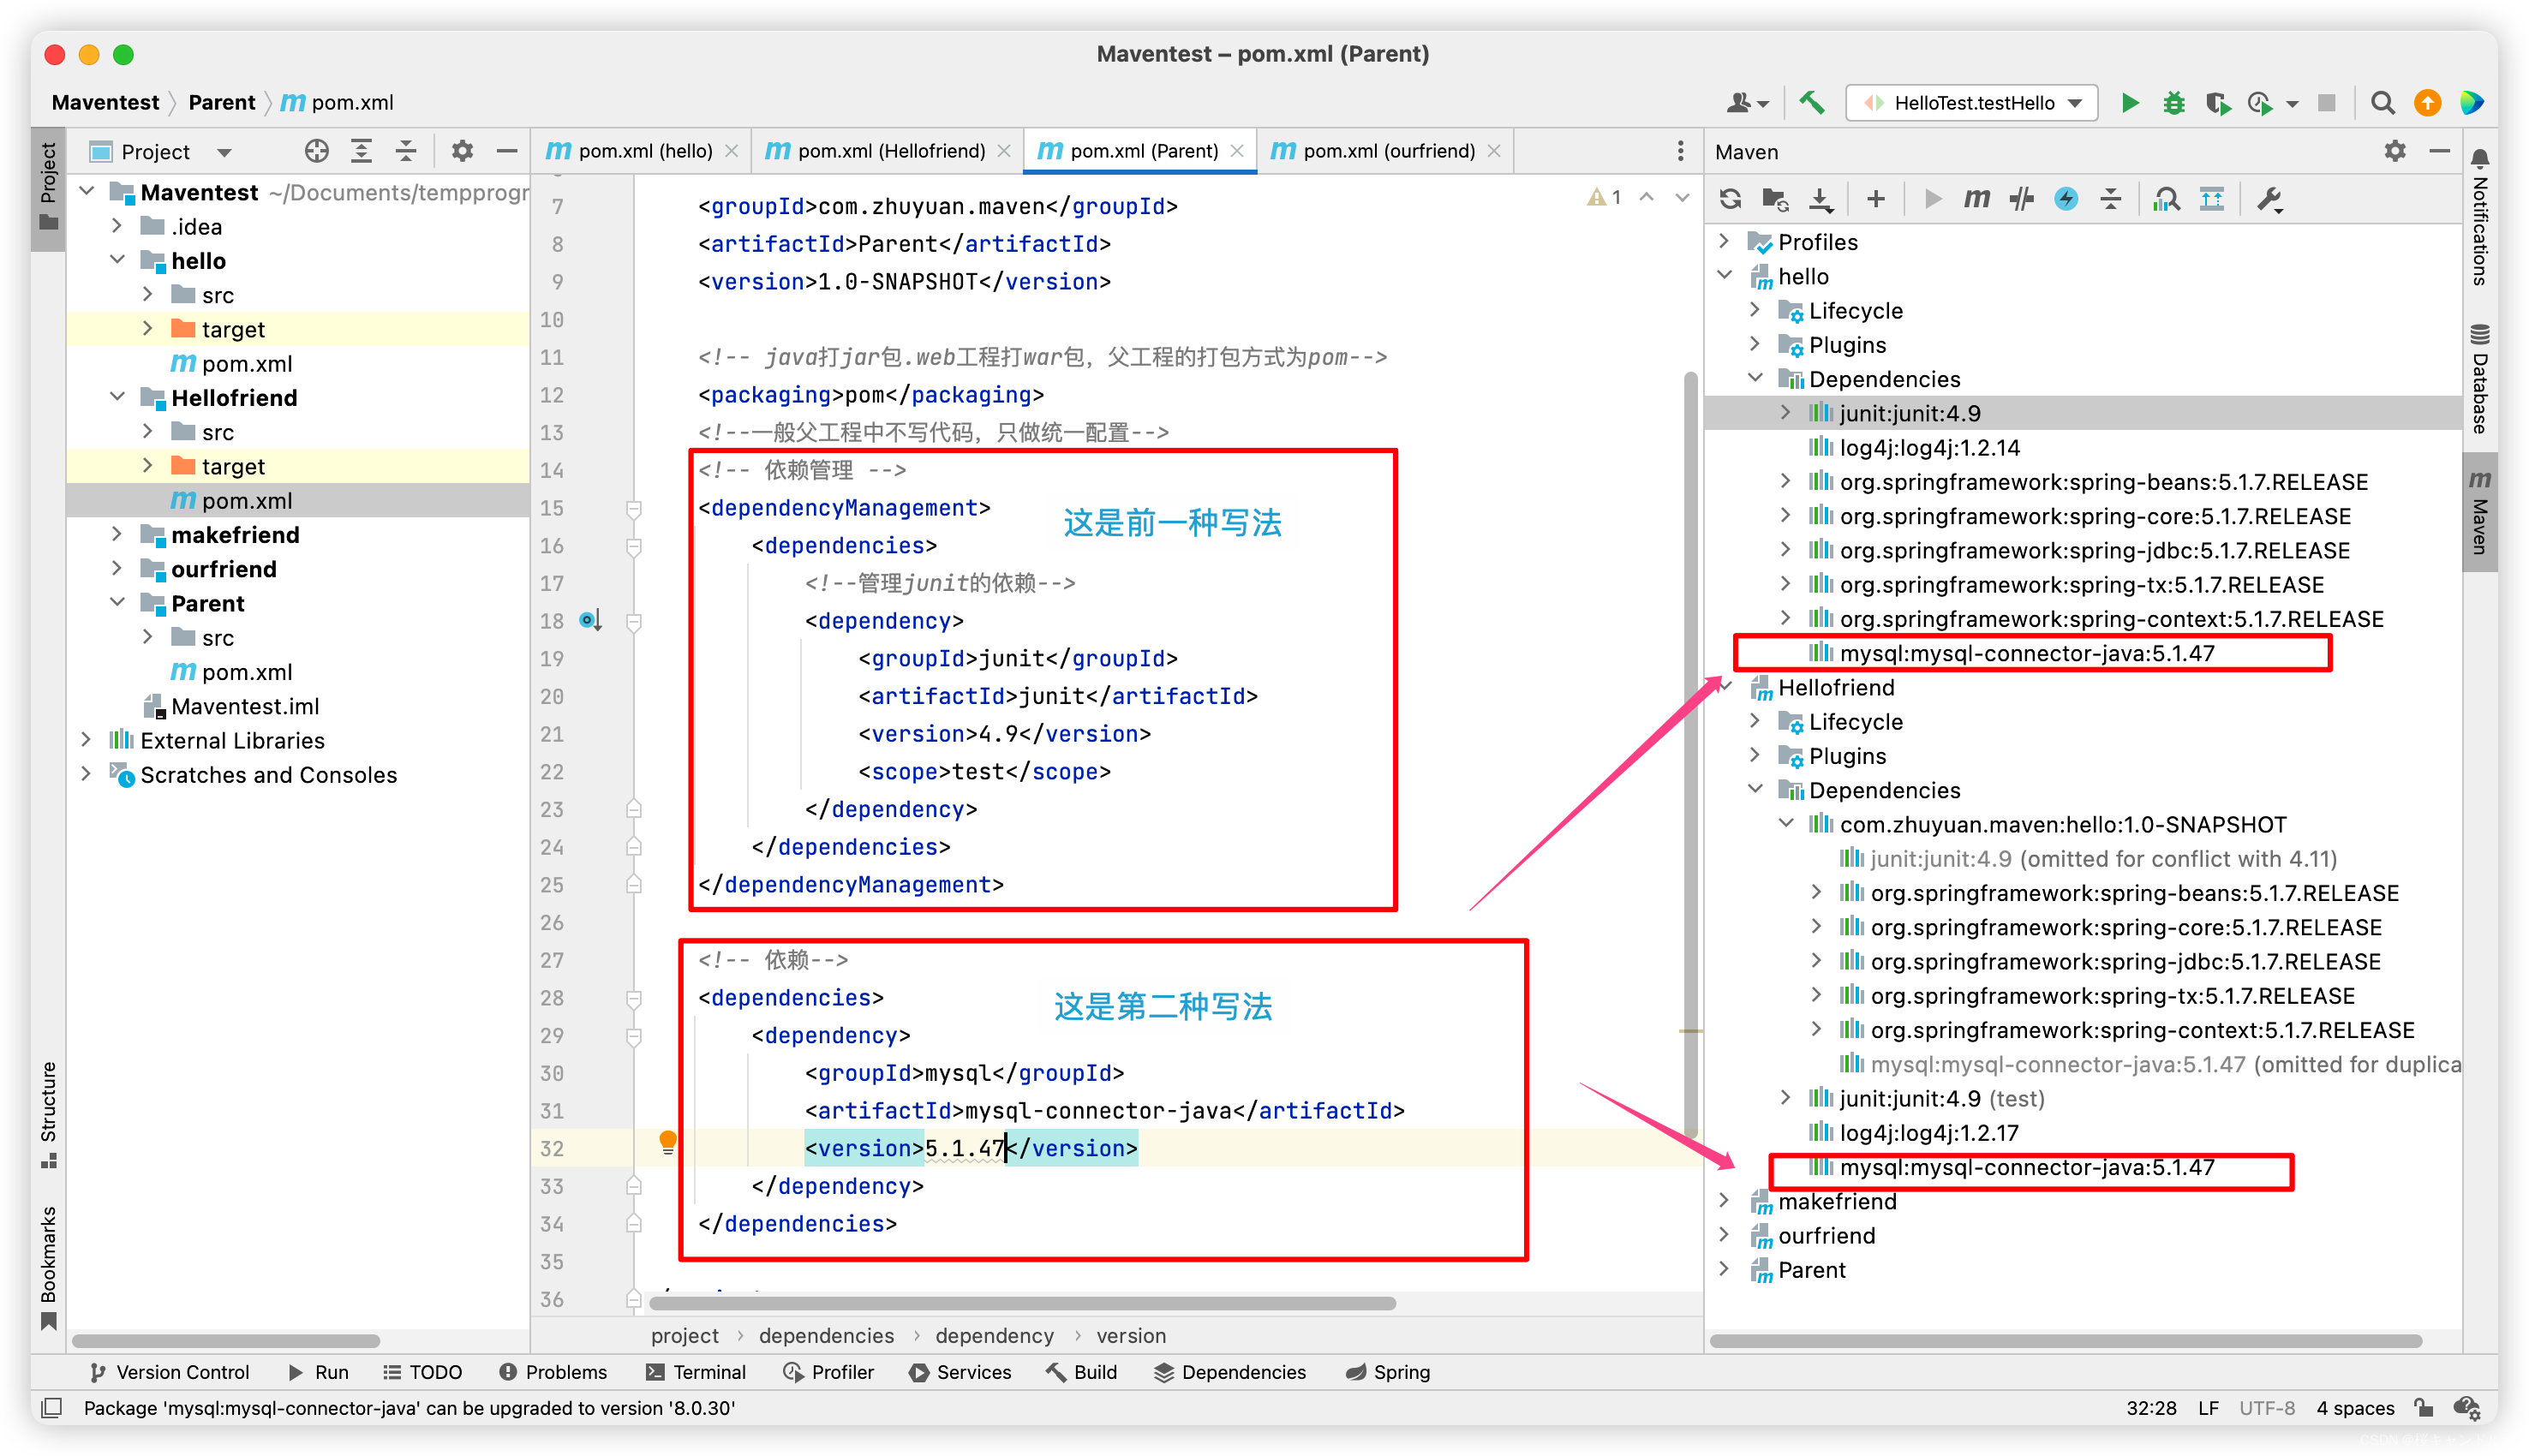Expand Profiles node in Maven panel
This screenshot has height=1456, width=2529.
coord(1724,241)
